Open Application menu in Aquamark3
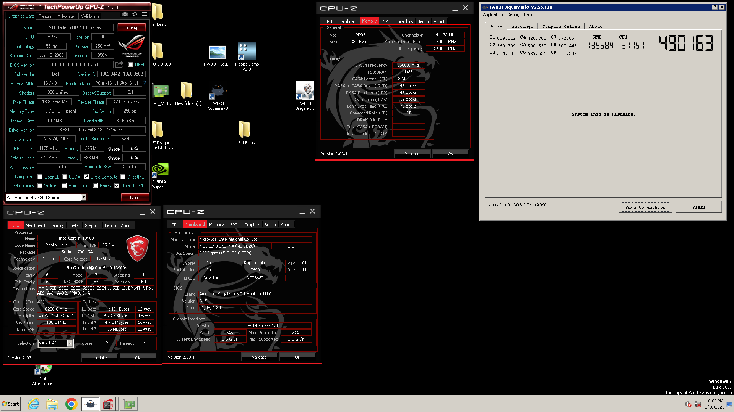Image resolution: width=734 pixels, height=412 pixels. pos(493,14)
